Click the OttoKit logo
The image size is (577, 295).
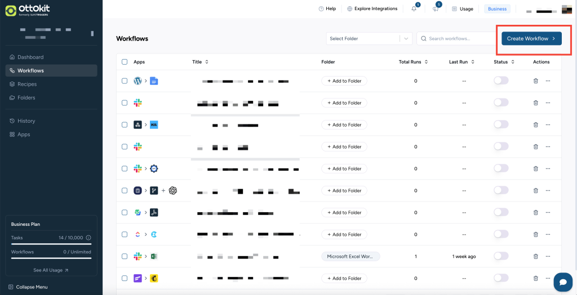tap(28, 11)
